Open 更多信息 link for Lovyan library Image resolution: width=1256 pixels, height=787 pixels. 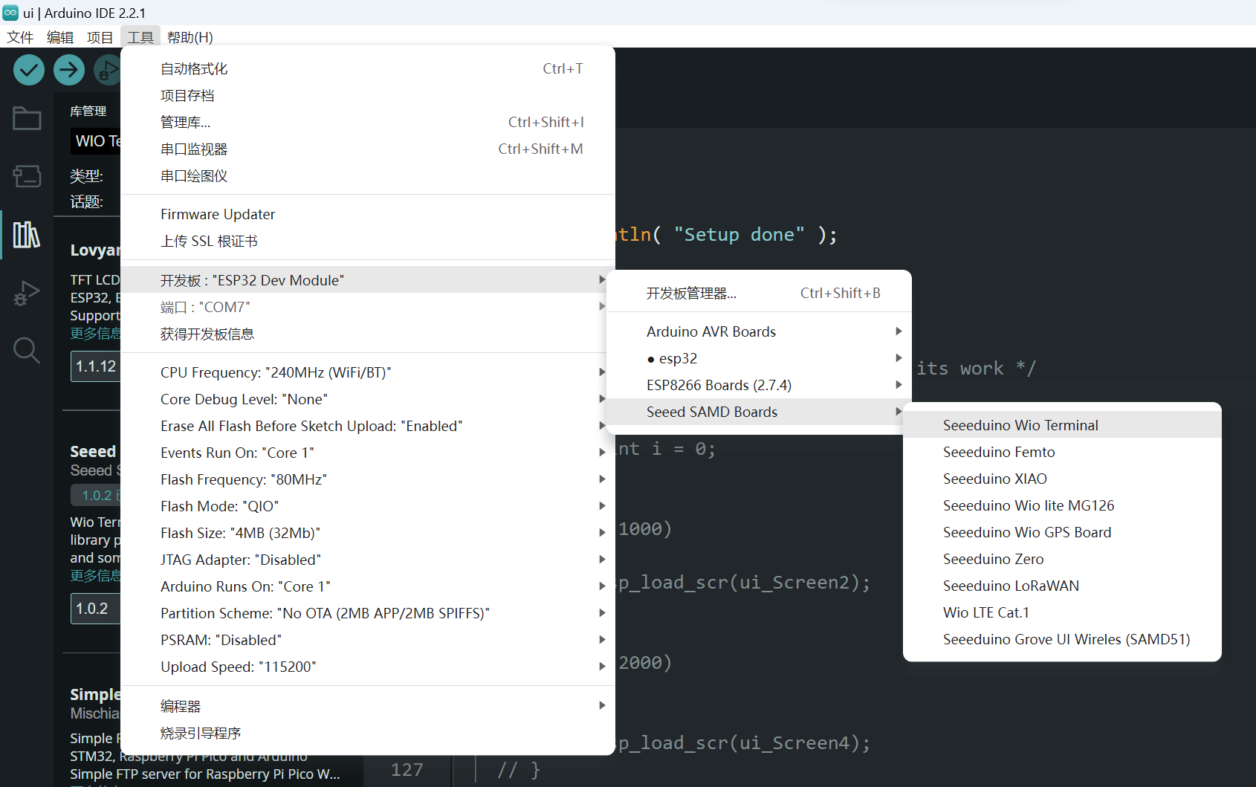tap(95, 333)
